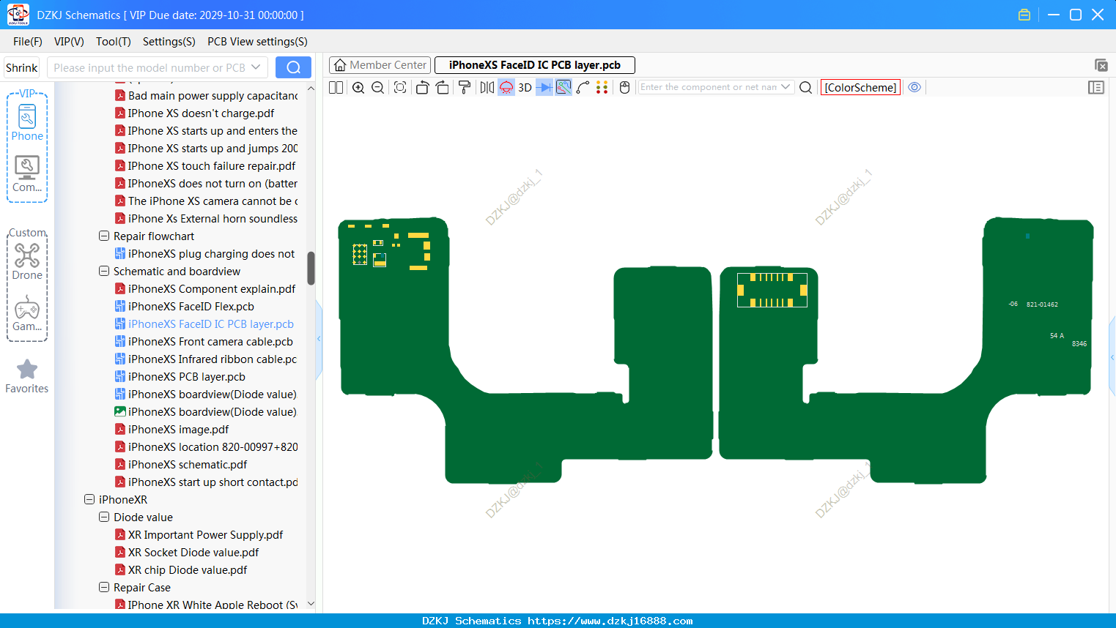Viewport: 1116px width, 628px height.
Task: Collapse the Schematic and boardview folder
Action: (x=104, y=272)
